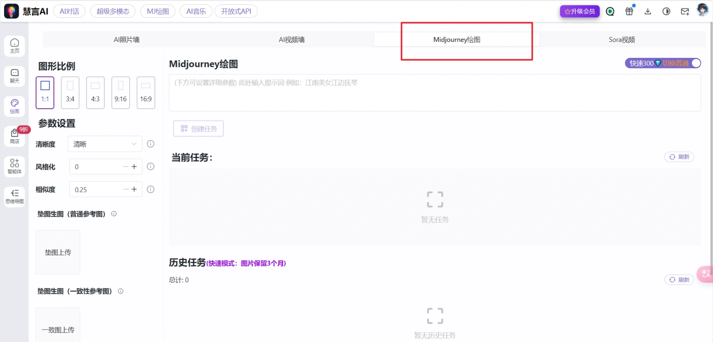The image size is (713, 342).
Task: Click the info icon next to 清晰度
Action: (x=151, y=144)
